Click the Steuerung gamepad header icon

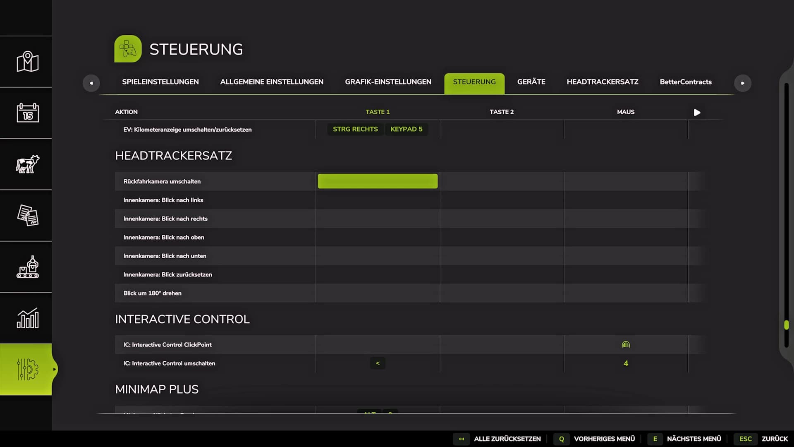(128, 49)
